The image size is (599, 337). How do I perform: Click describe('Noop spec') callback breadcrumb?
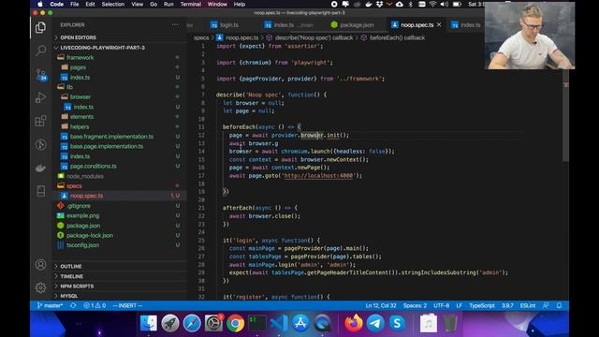[314, 37]
